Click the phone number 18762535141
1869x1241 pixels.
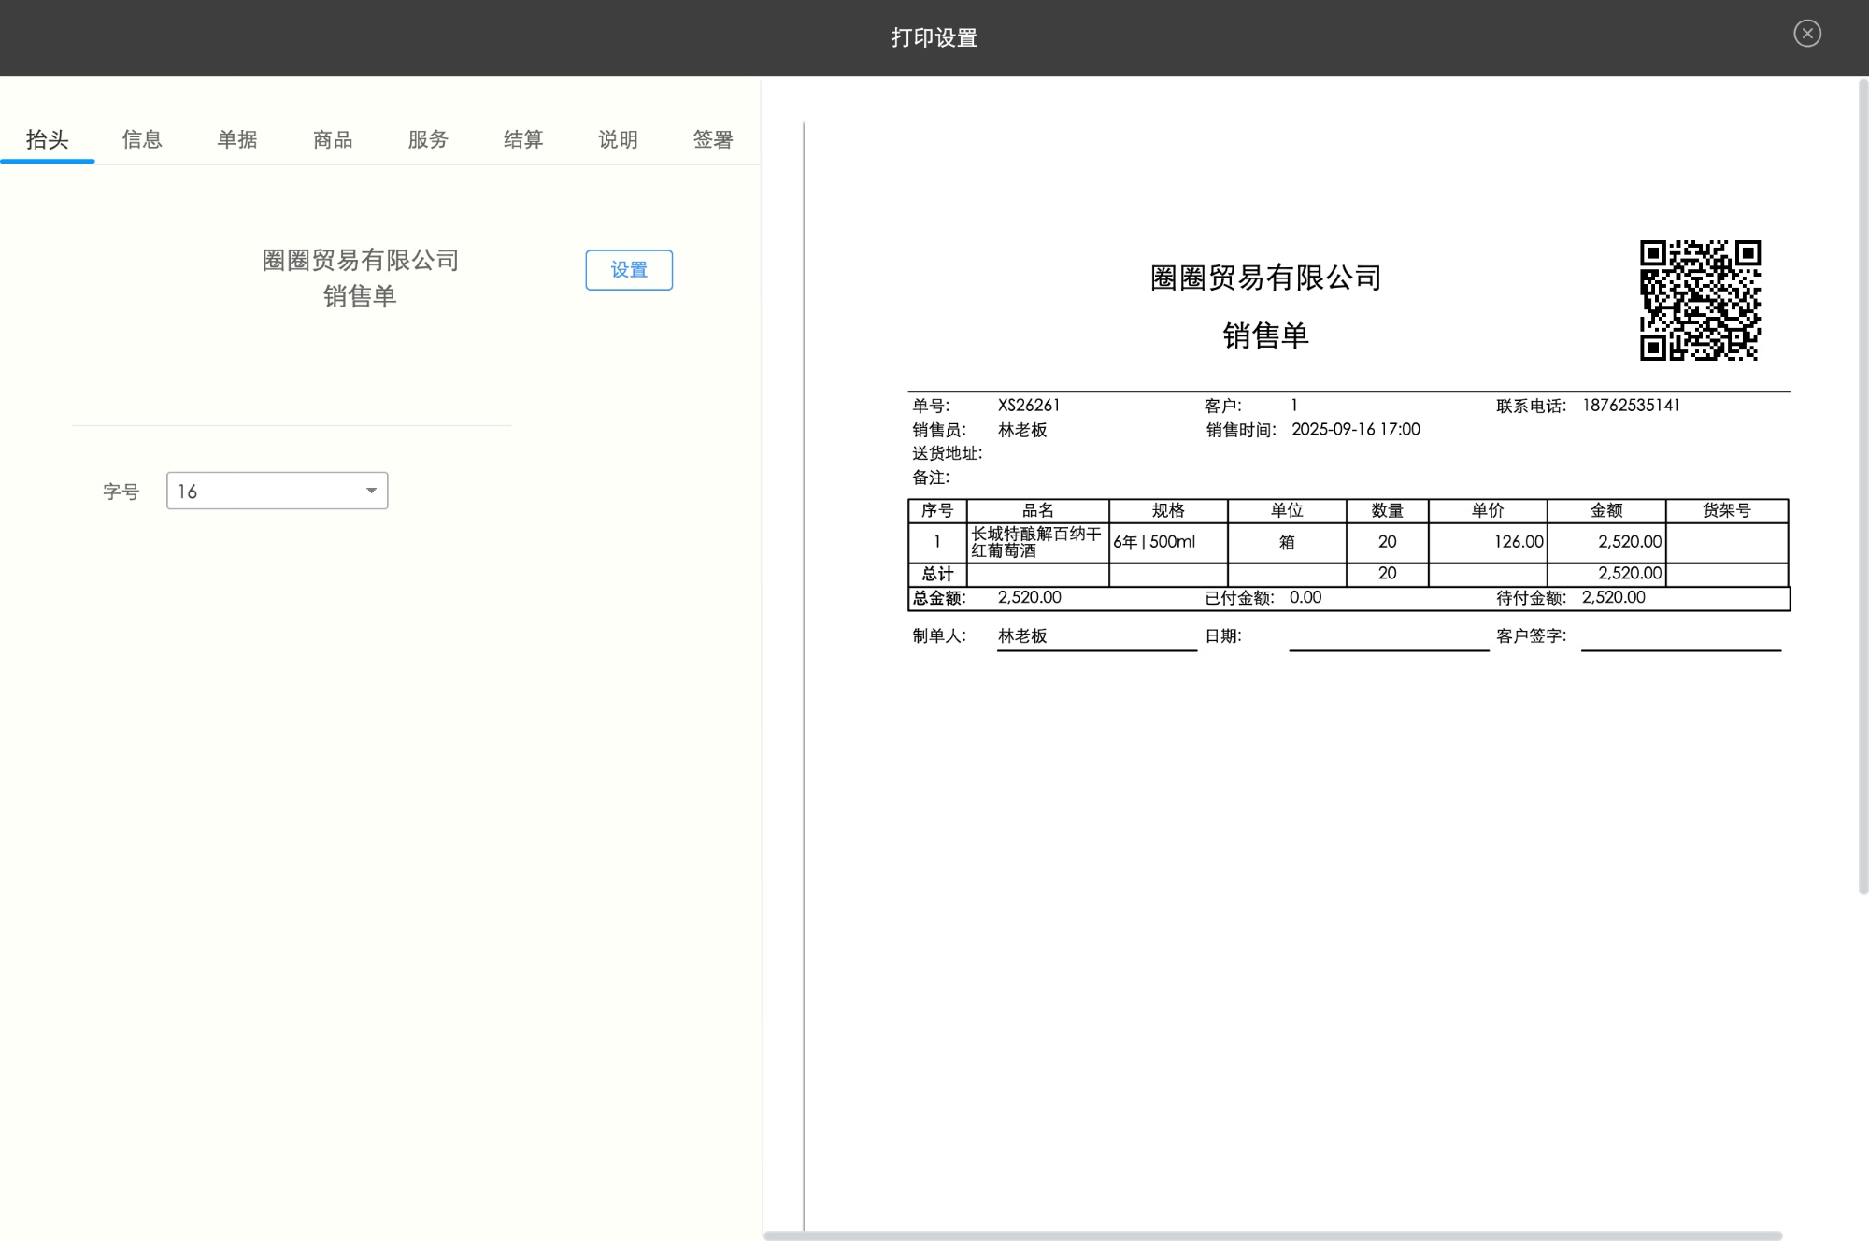1632,406
